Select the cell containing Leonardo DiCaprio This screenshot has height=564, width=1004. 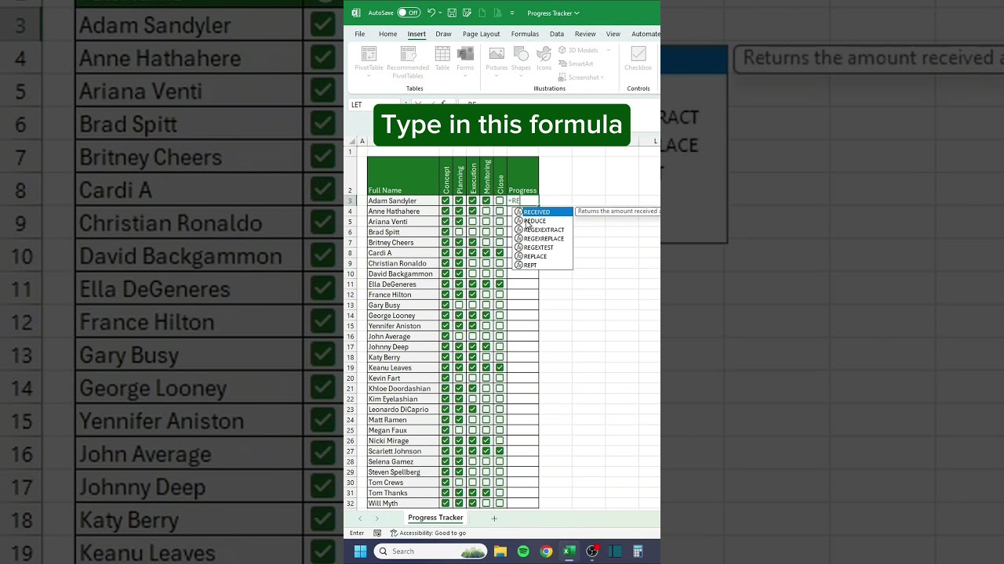click(x=403, y=410)
